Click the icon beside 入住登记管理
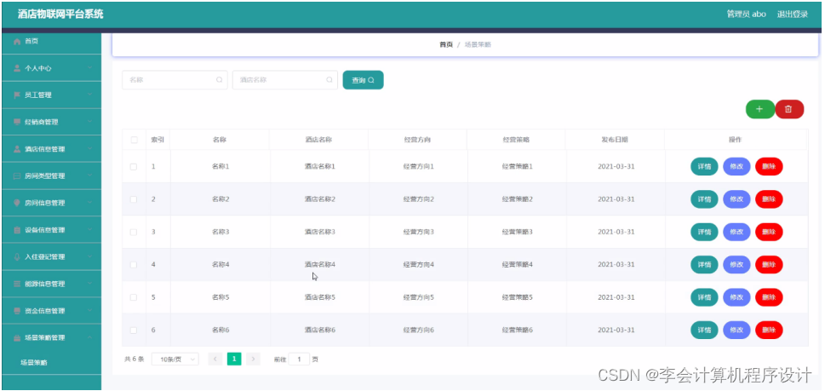The image size is (825, 391). click(x=17, y=256)
